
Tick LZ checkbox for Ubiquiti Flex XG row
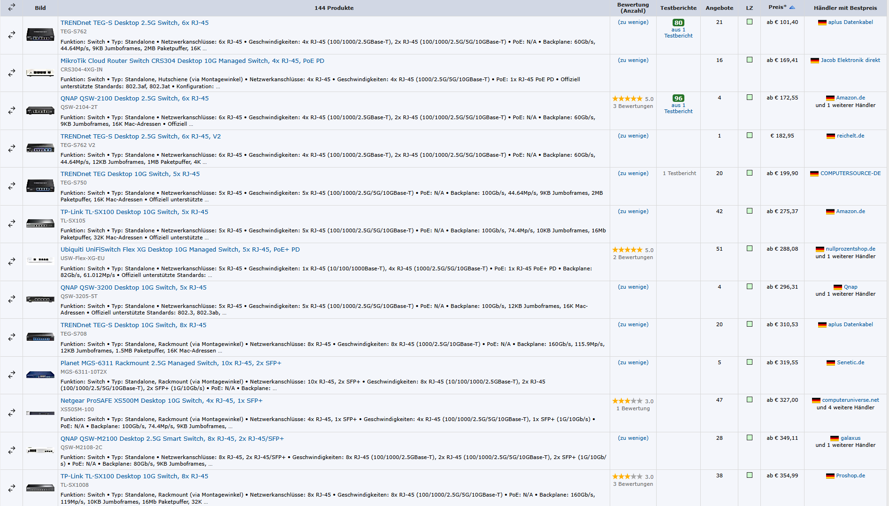tap(750, 249)
